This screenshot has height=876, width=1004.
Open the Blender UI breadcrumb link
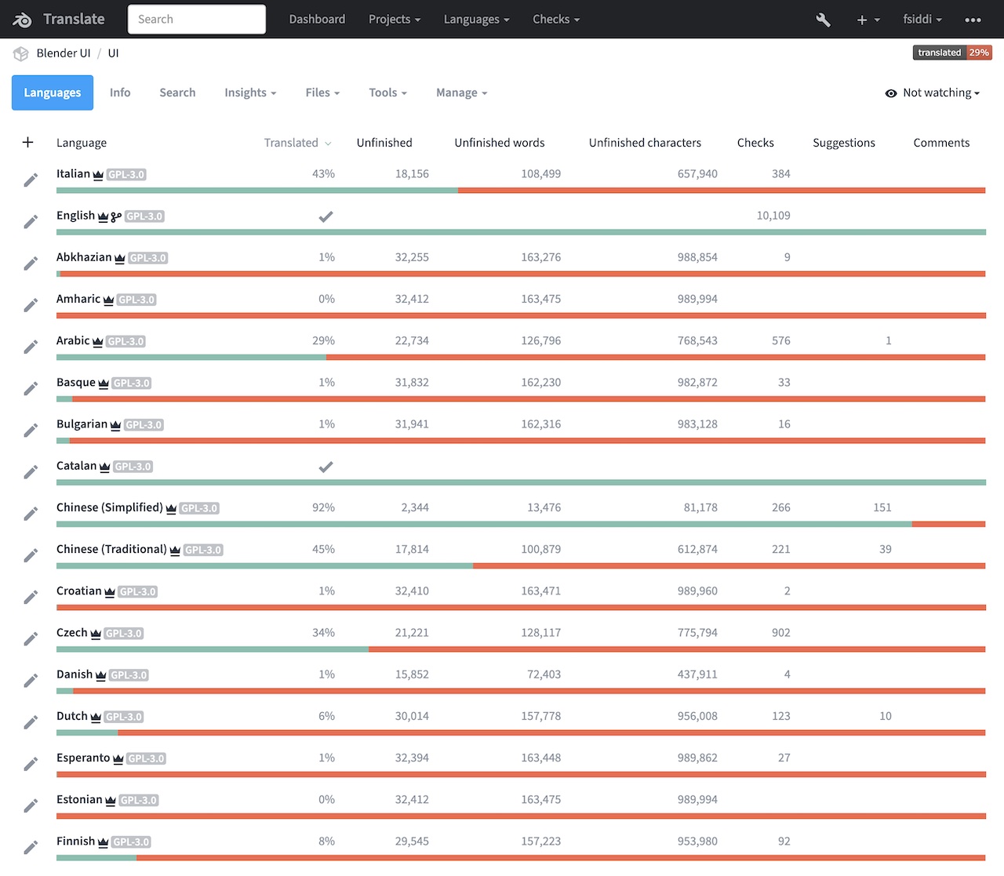(64, 53)
